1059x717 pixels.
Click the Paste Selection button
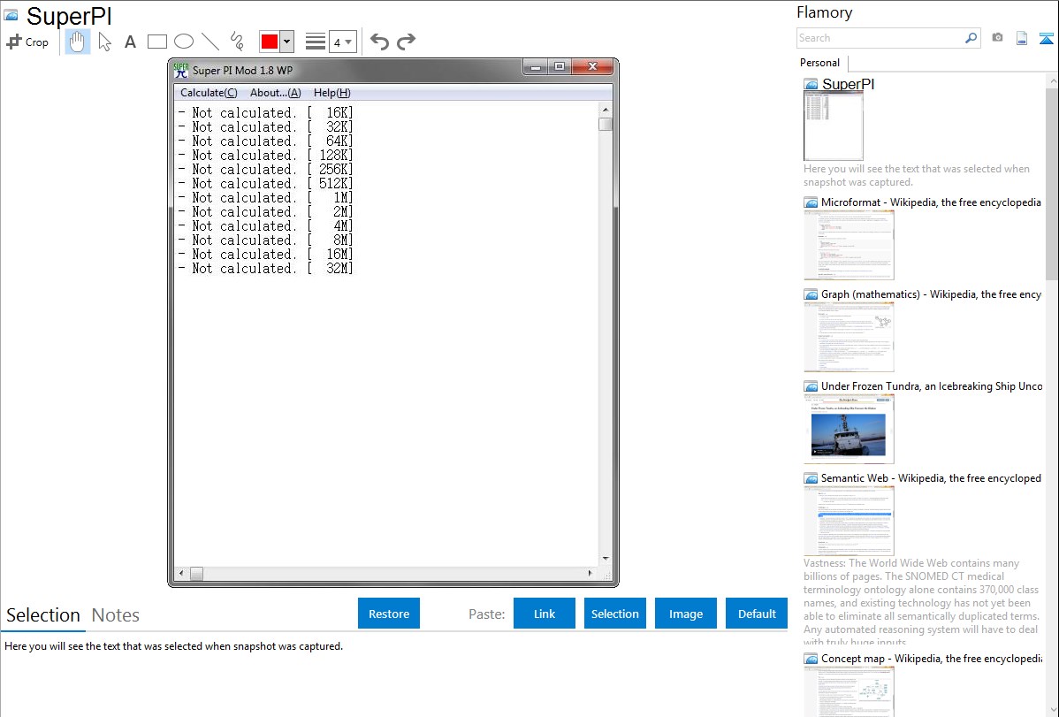click(614, 614)
